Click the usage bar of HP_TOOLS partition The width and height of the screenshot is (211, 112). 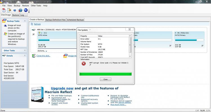[189, 40]
